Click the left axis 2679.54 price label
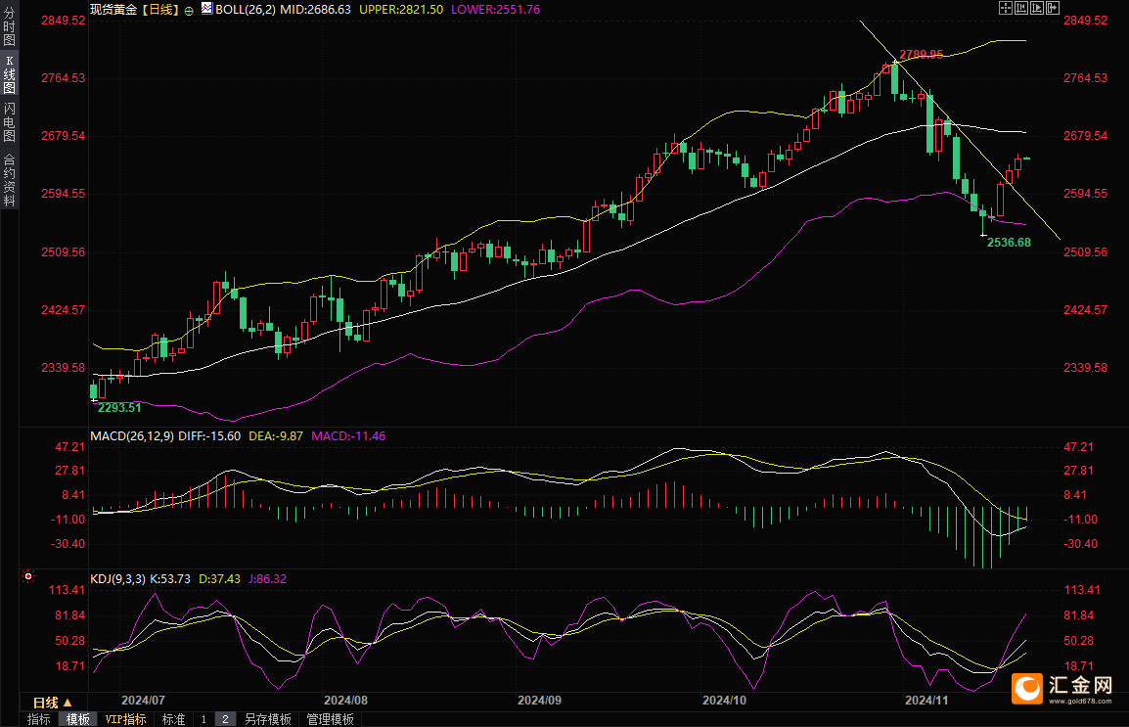Viewport: 1129px width, 727px height. click(64, 136)
